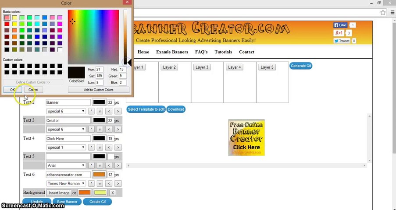Image resolution: width=396 pixels, height=210 pixels.
Task: Click the banner preview thumbnail
Action: (x=246, y=137)
